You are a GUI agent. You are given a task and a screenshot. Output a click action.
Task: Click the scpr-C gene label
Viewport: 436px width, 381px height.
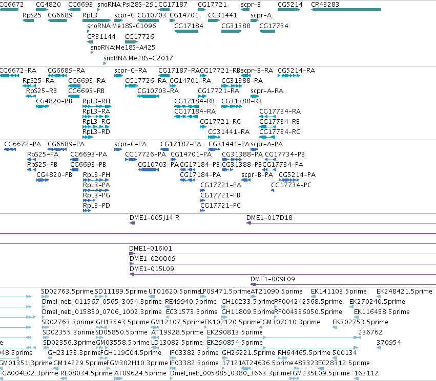click(x=124, y=15)
